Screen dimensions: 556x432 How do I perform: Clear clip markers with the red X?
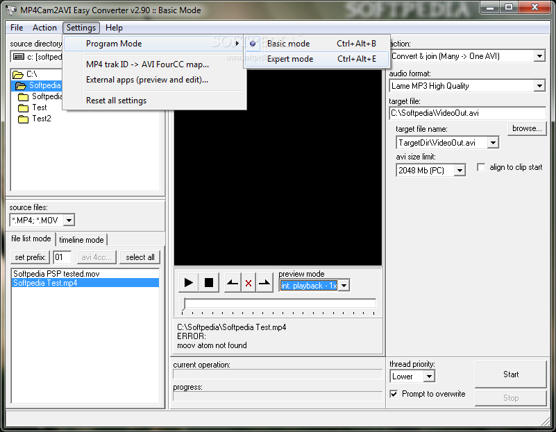(x=248, y=283)
